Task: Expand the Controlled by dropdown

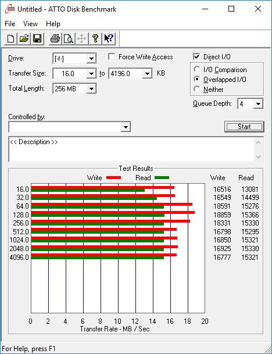Action: point(126,127)
